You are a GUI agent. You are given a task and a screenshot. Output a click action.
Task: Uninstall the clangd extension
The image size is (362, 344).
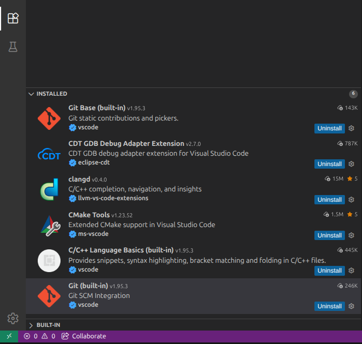click(329, 200)
